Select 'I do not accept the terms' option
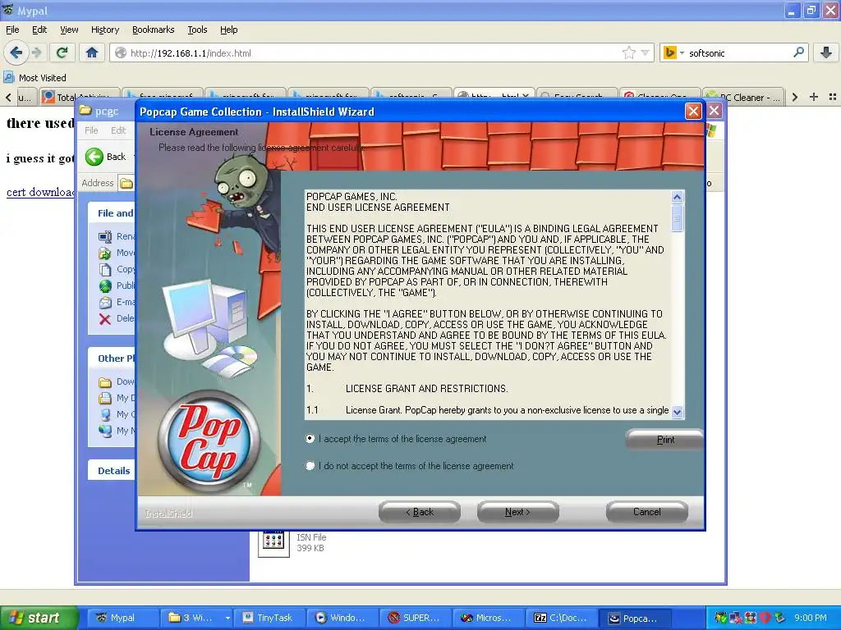Screen dimensions: 841x630 pyautogui.click(x=310, y=466)
